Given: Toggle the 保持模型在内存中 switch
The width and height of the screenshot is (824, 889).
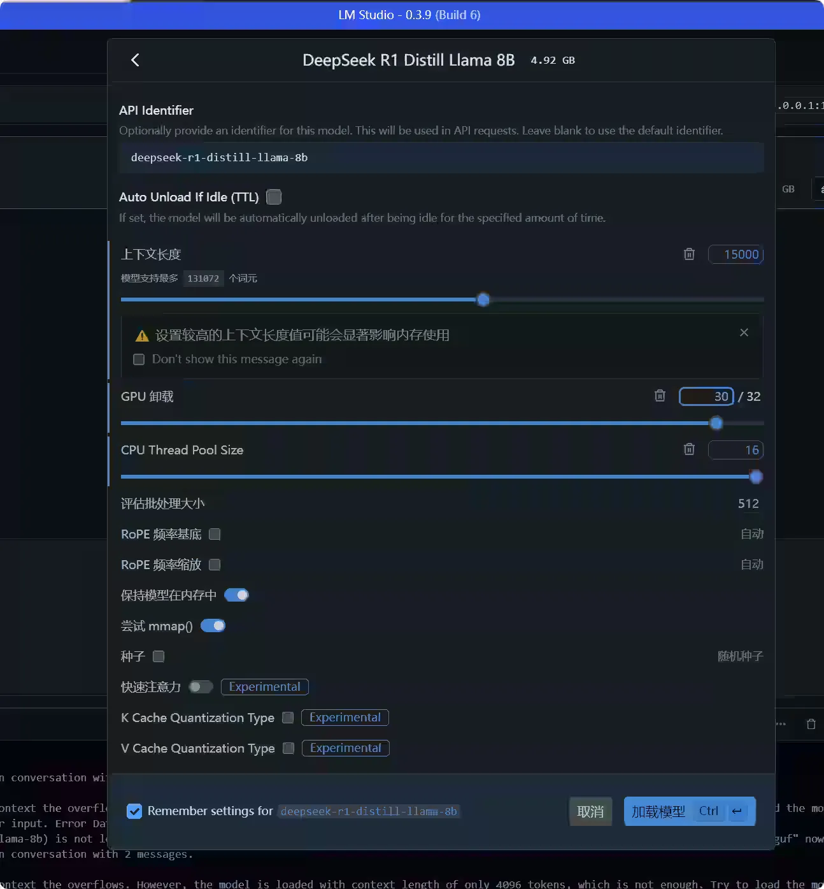Looking at the screenshot, I should coord(236,595).
